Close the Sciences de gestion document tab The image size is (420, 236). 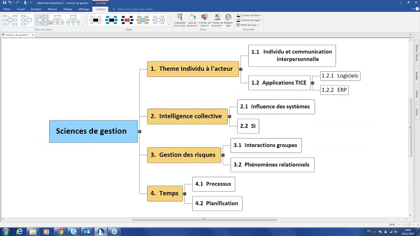pyautogui.click(x=33, y=35)
